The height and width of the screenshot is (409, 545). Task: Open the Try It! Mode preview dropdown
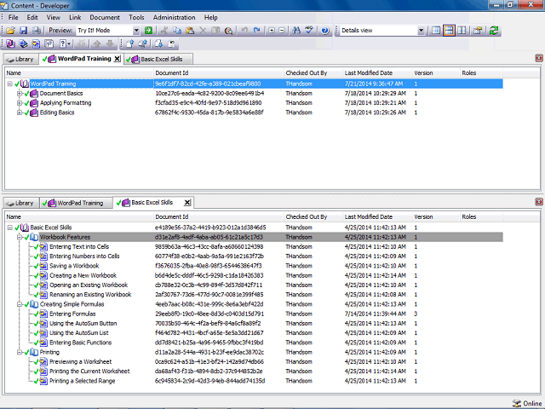[x=136, y=31]
